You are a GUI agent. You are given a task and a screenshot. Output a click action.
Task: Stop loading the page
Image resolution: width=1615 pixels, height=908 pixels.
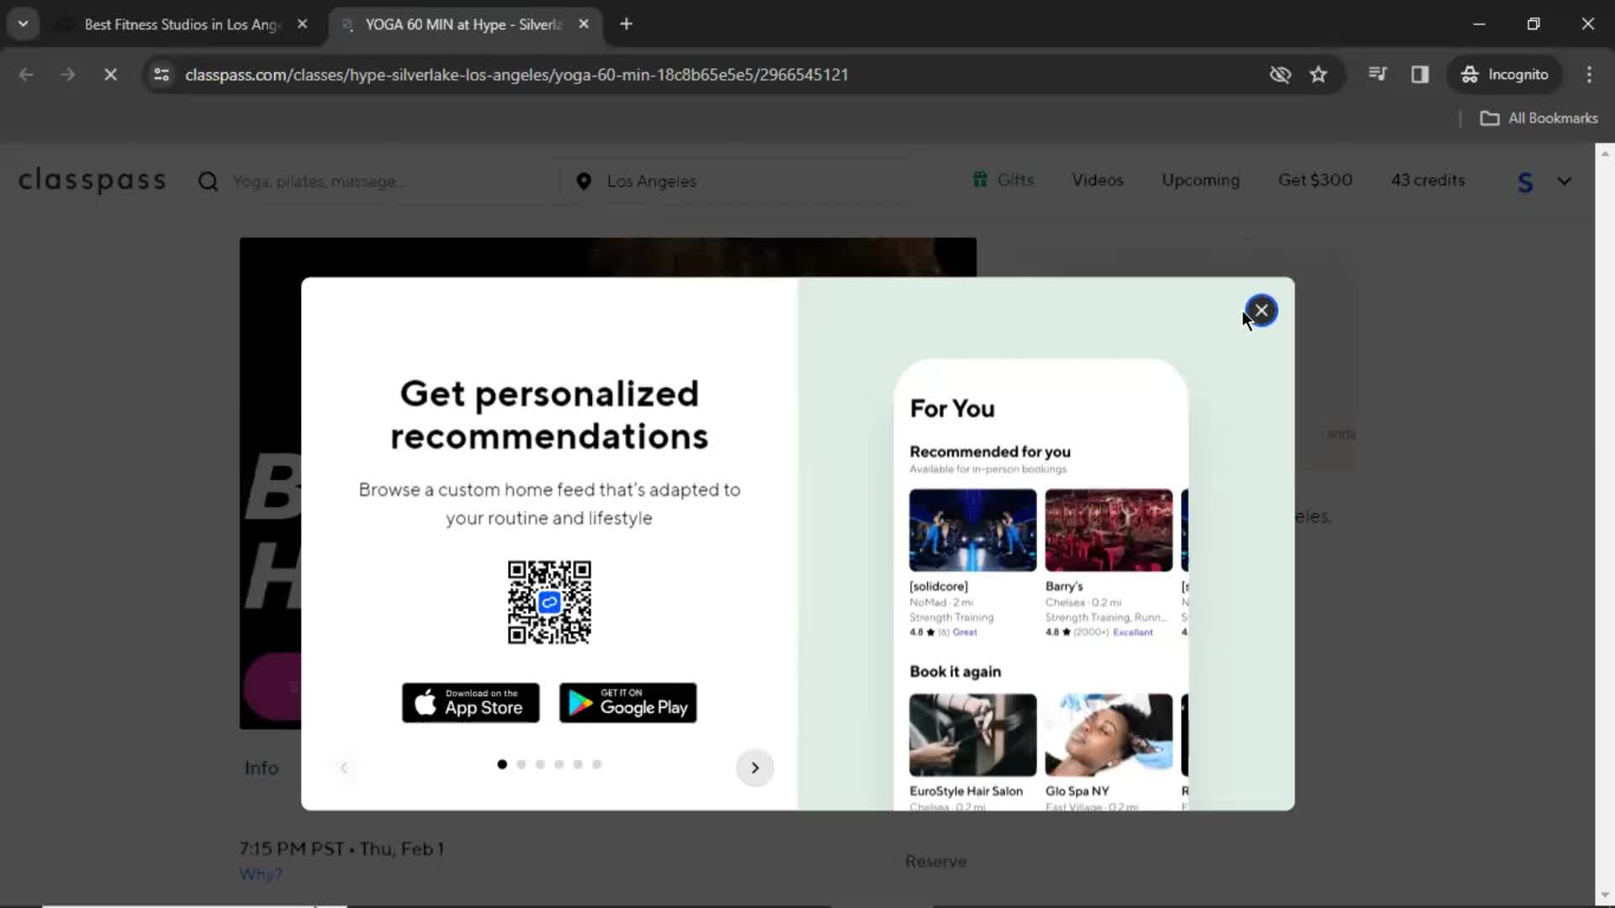coord(110,75)
